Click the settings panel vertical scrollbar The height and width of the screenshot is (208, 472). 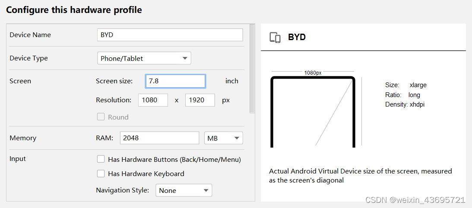click(x=252, y=69)
